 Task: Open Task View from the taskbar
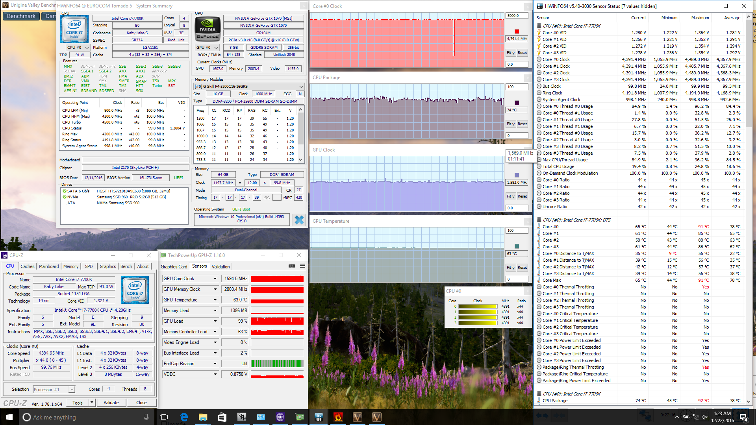(x=164, y=417)
